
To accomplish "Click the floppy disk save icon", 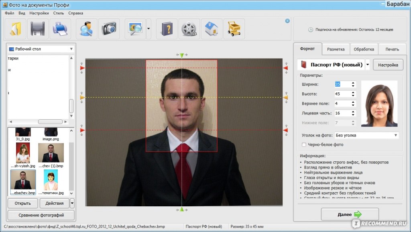I will (x=38, y=29).
